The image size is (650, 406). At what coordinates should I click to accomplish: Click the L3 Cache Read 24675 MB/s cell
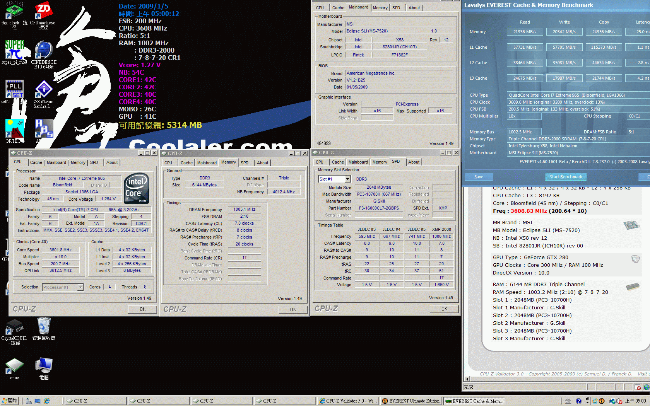525,78
